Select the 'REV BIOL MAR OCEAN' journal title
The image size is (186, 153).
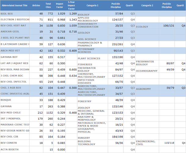[15, 69]
